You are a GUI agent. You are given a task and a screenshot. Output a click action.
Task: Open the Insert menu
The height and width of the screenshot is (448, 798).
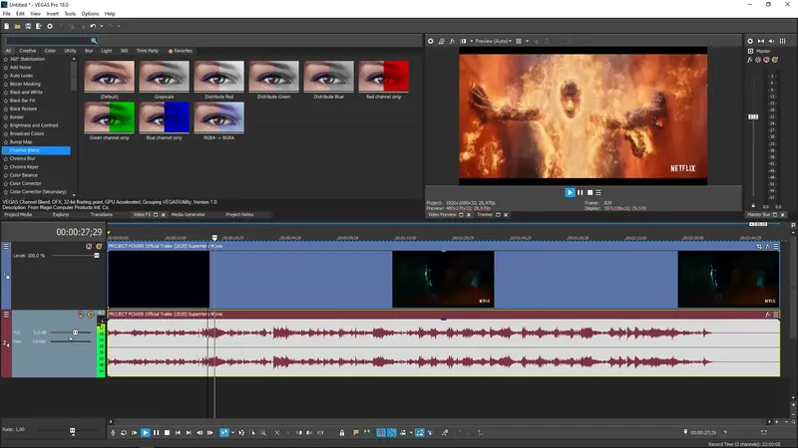coord(52,14)
